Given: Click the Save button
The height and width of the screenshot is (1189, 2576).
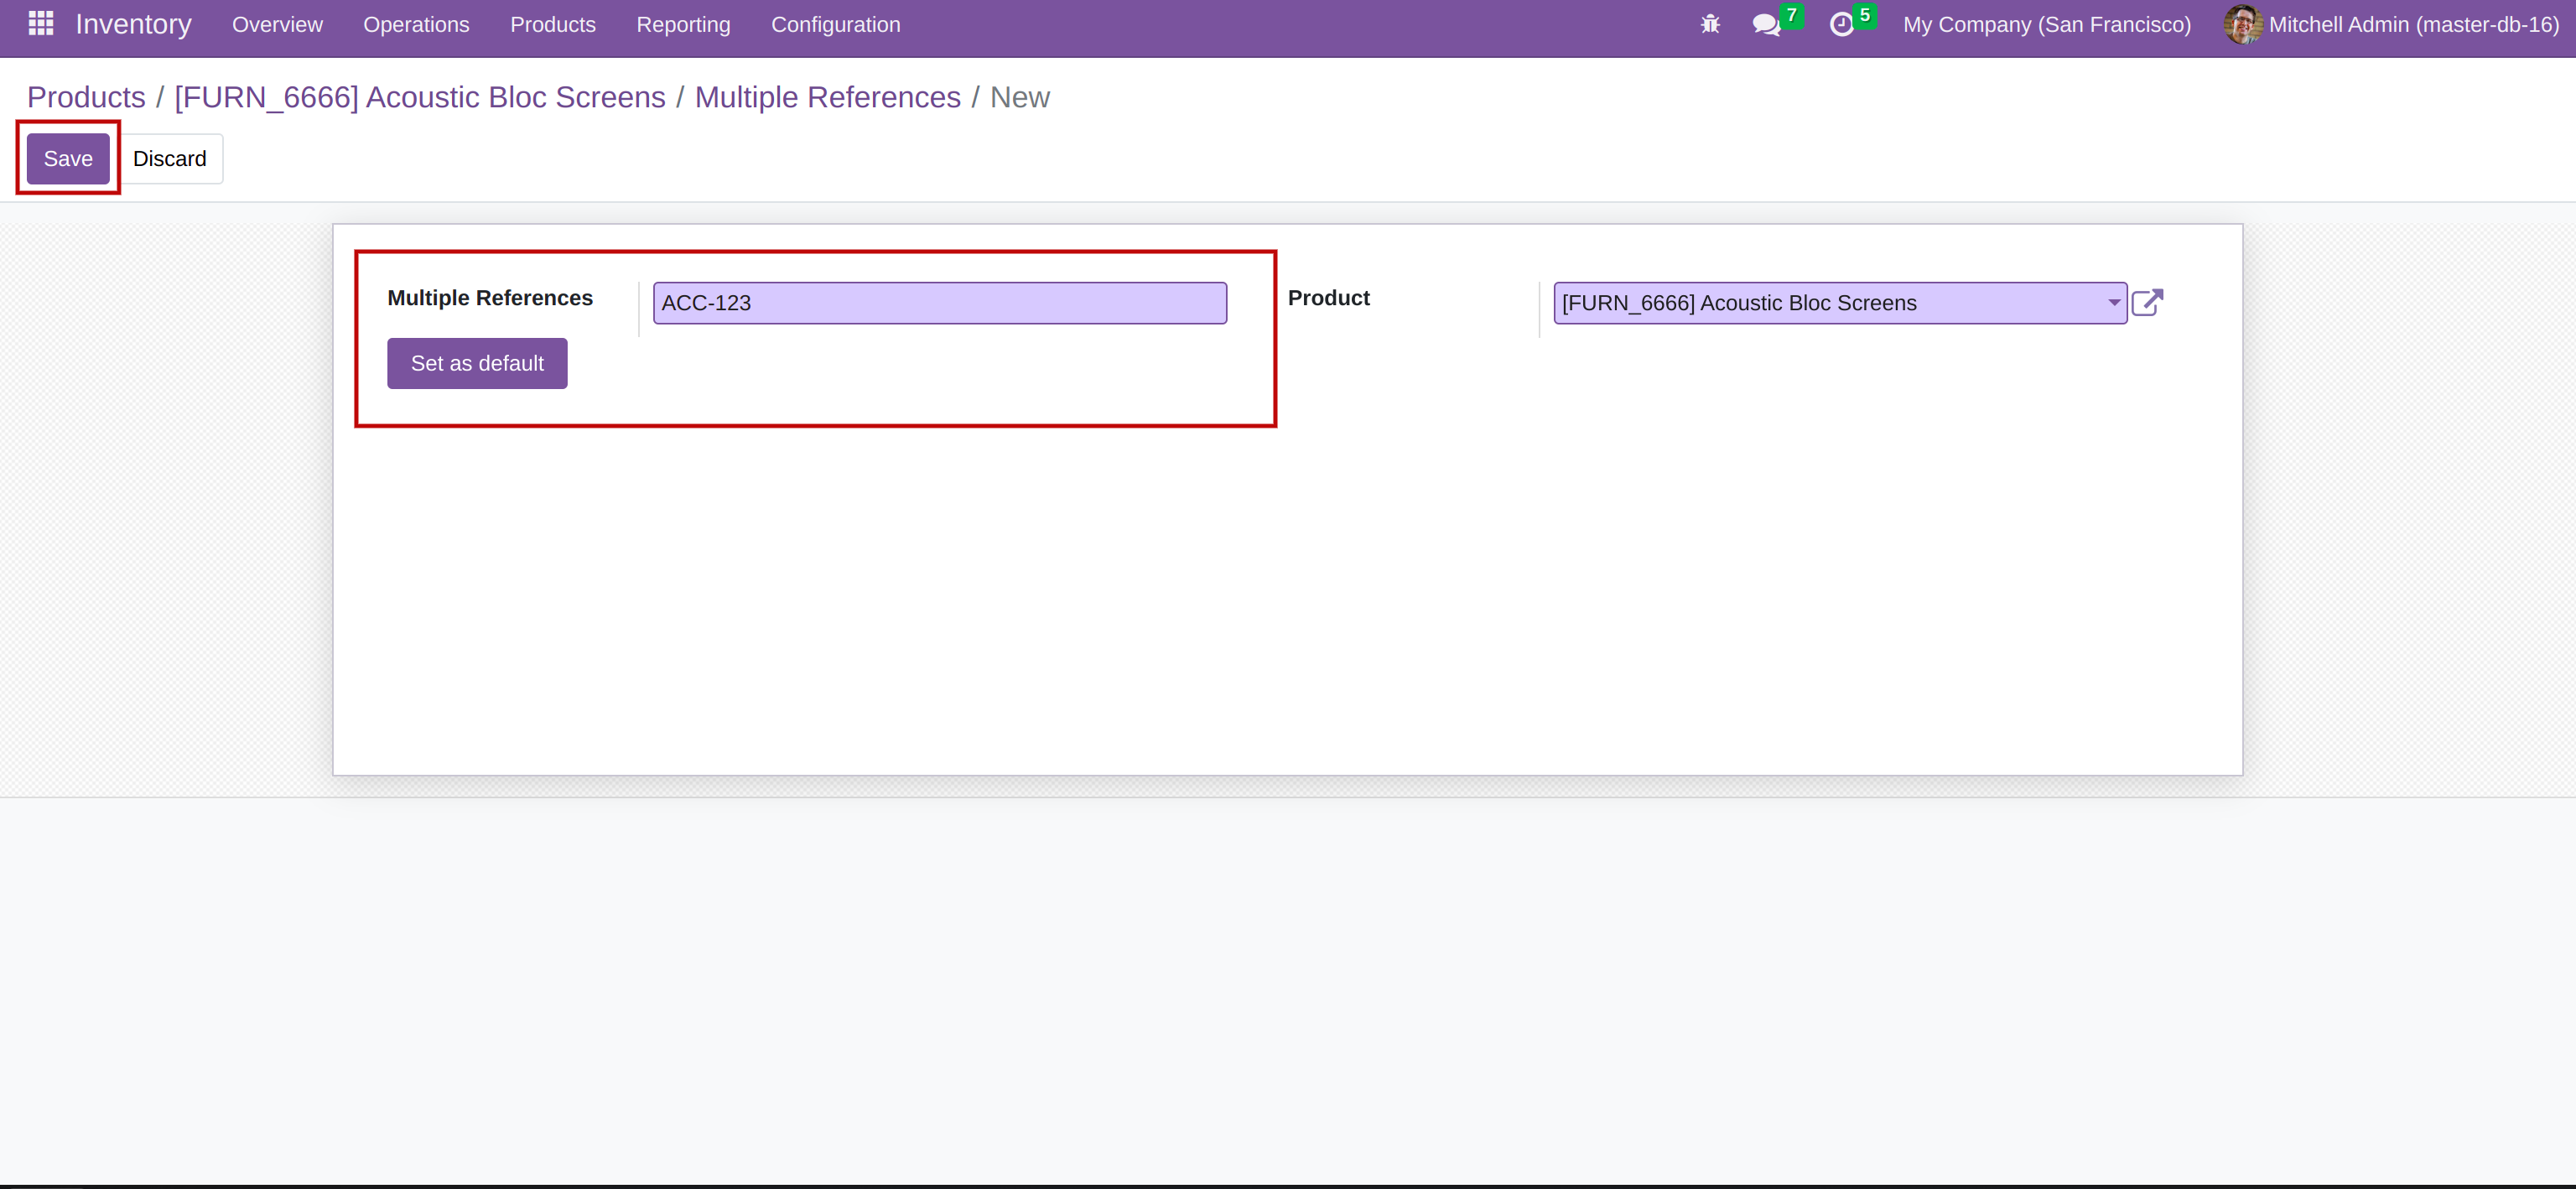Looking at the screenshot, I should point(68,159).
